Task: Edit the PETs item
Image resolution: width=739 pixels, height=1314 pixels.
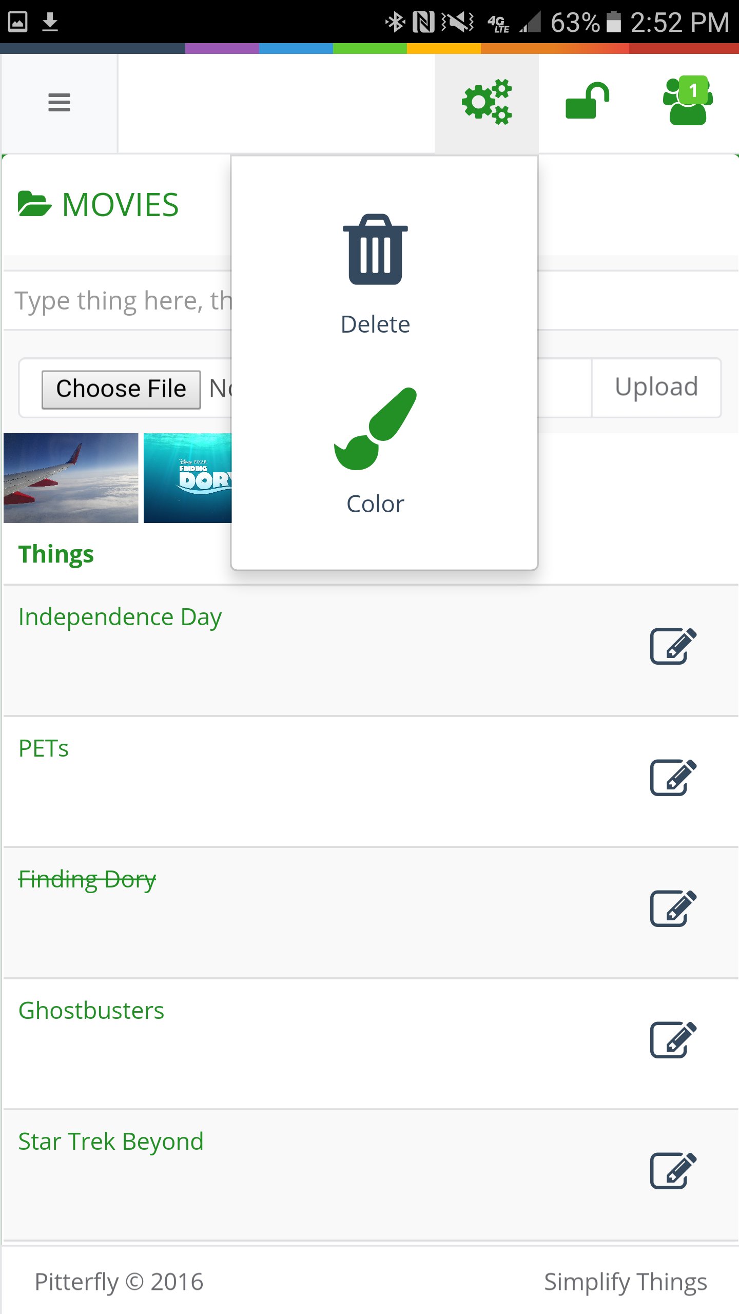Action: tap(673, 777)
